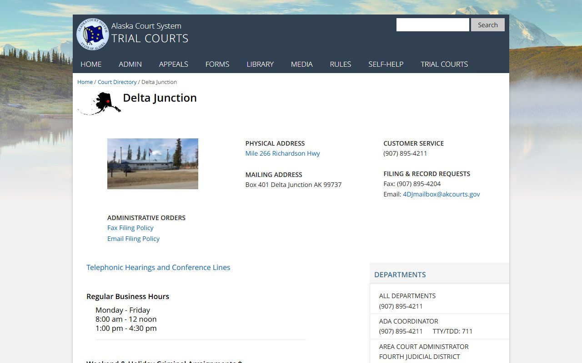Viewport: 582px width, 363px height.
Task: Open the ADMIN menu item
Action: pyautogui.click(x=130, y=64)
